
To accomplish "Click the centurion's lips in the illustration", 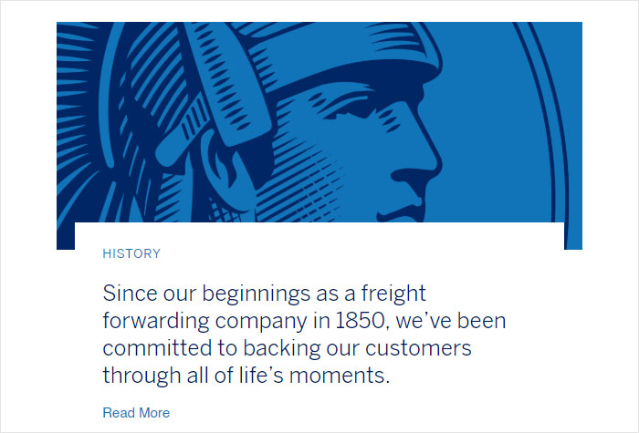I will (x=402, y=210).
